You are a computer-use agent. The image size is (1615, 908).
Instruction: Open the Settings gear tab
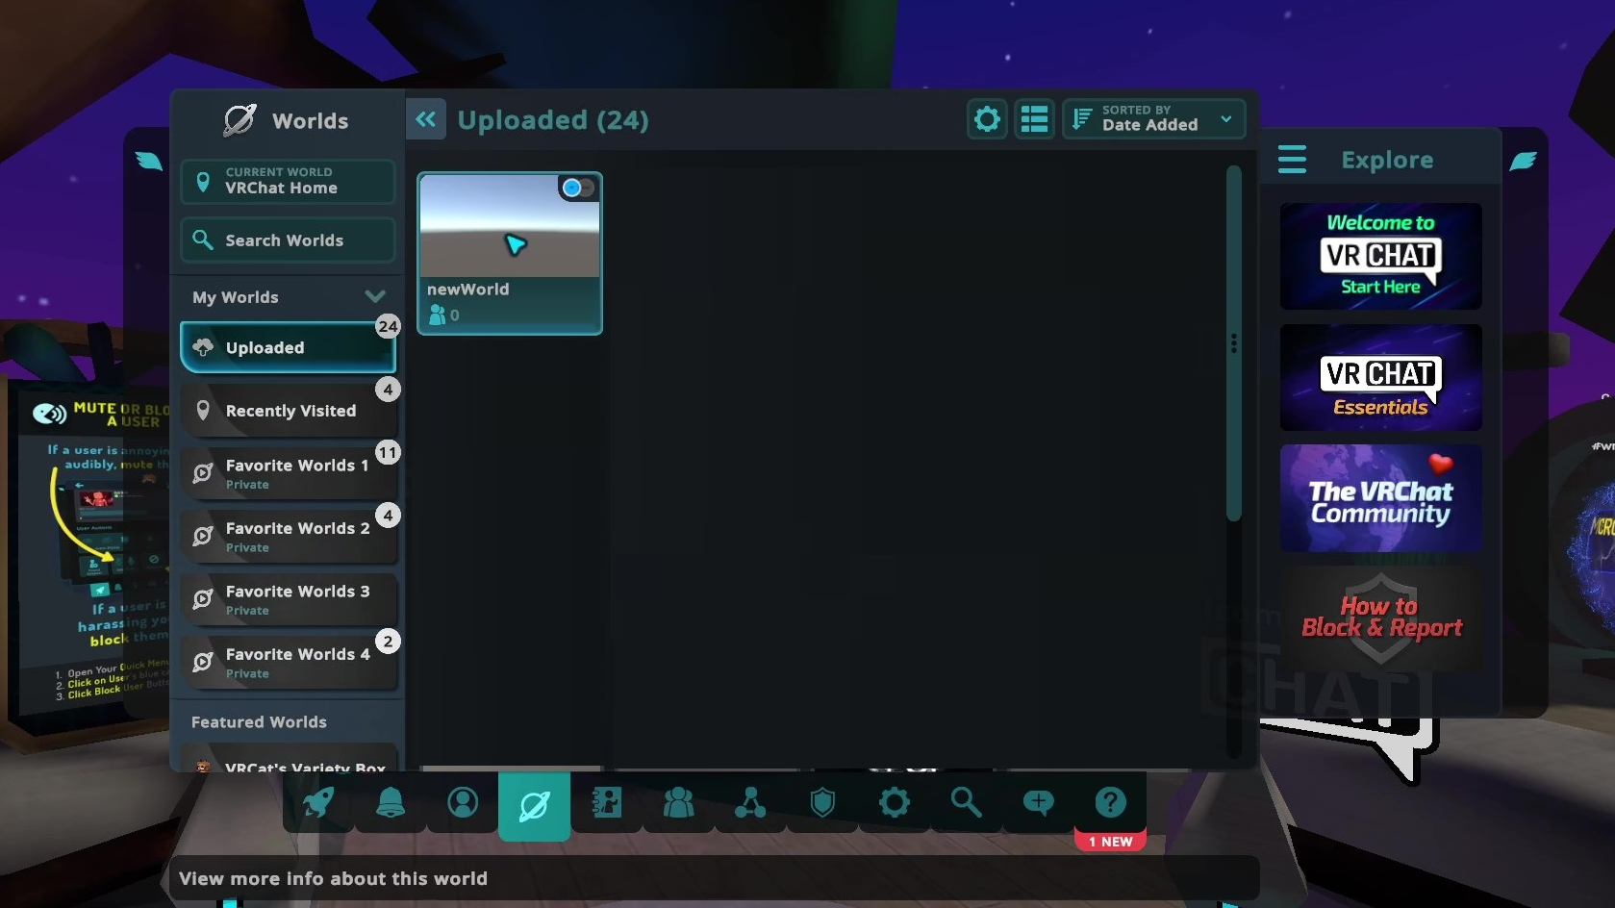pyautogui.click(x=895, y=802)
